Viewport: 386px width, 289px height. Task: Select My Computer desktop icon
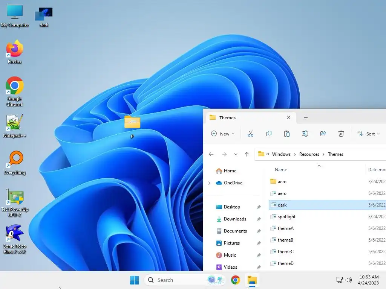15,16
